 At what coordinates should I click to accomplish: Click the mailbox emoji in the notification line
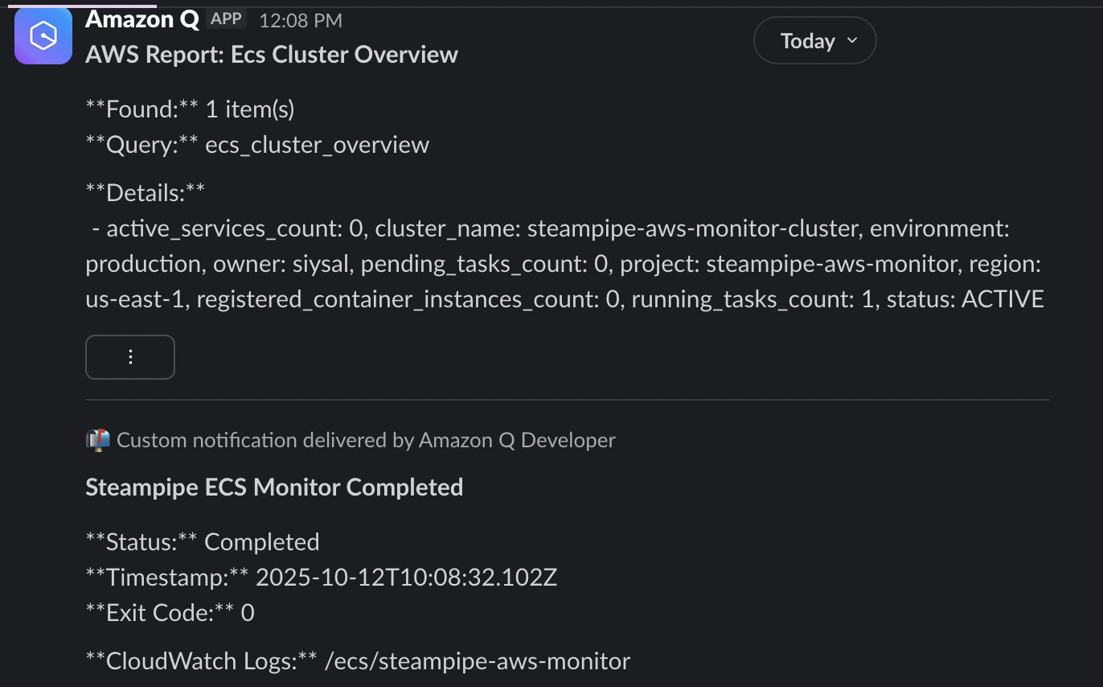pos(97,439)
